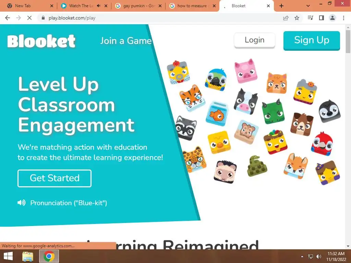
Task: Go back to the previous page
Action: click(x=8, y=18)
